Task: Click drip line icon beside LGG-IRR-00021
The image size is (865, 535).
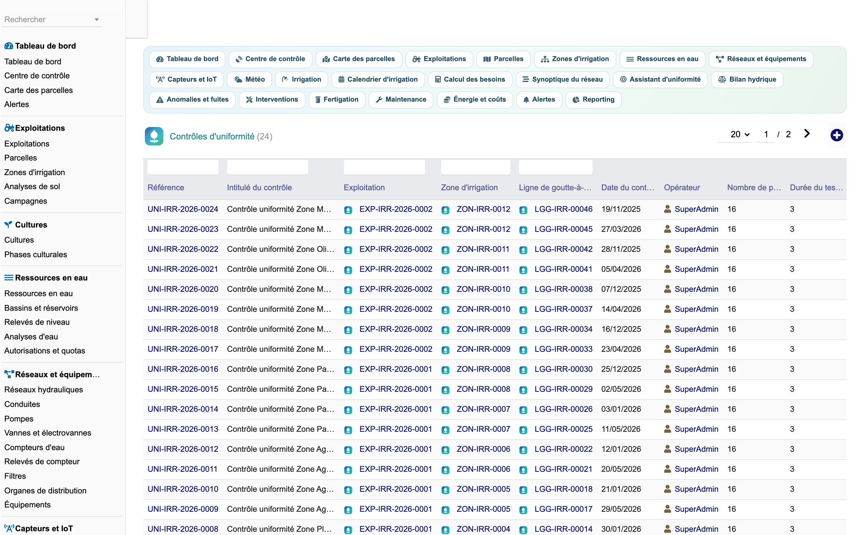Action: point(523,470)
